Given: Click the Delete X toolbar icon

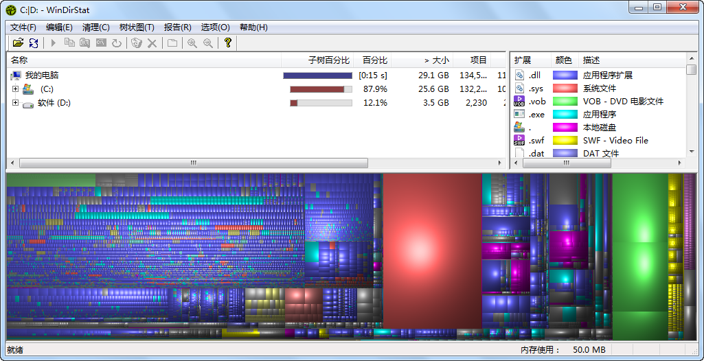Looking at the screenshot, I should click(x=152, y=43).
